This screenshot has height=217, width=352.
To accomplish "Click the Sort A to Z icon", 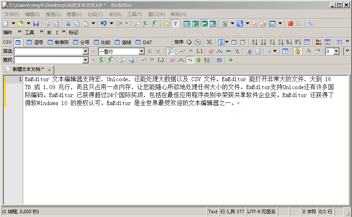I will click(x=255, y=42).
